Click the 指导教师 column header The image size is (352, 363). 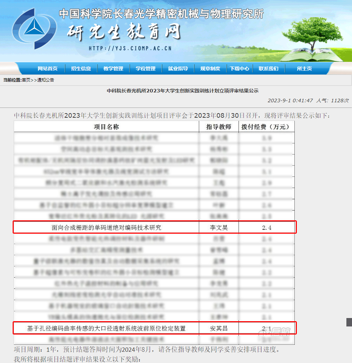pyautogui.click(x=219, y=127)
